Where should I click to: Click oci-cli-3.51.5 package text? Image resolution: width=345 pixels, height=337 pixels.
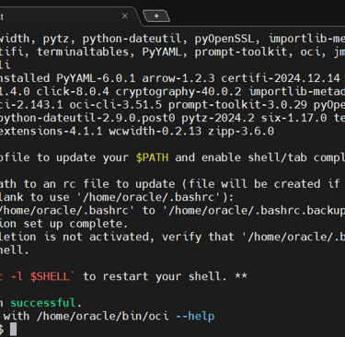(116, 105)
